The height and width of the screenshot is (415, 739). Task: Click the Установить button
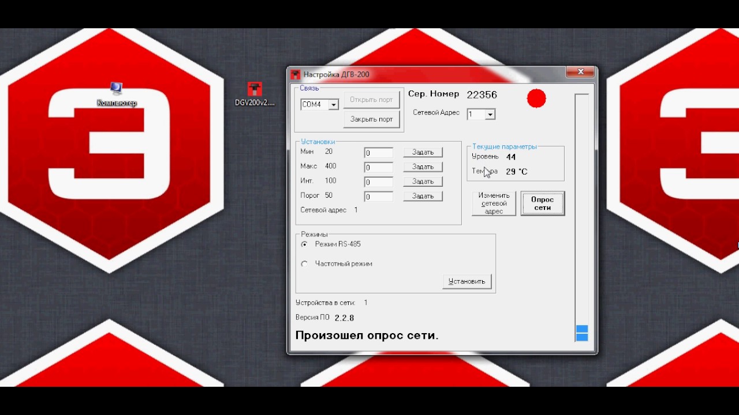coord(467,281)
